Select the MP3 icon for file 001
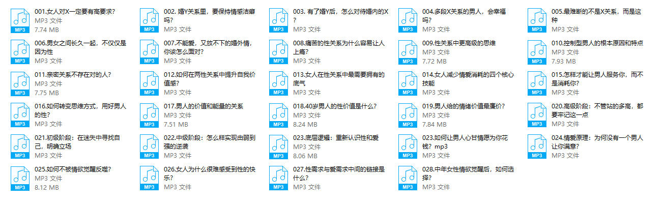 click(20, 21)
